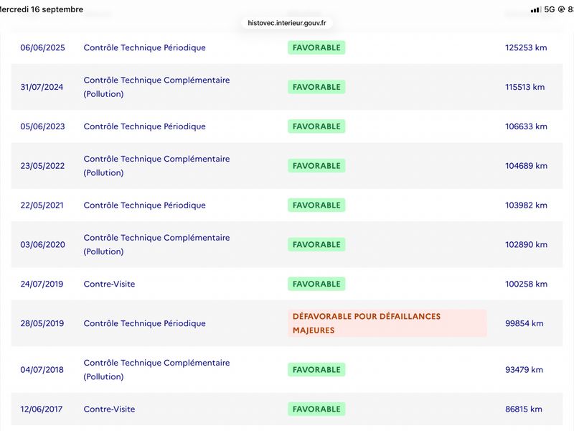Select the 31/07/2024 Contrôle Technique Complémentaire text
This screenshot has height=431, width=574.
tap(156, 87)
